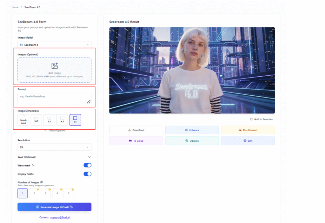Go to Home in the breadcrumb
Image resolution: width=325 pixels, height=223 pixels.
coord(15,7)
